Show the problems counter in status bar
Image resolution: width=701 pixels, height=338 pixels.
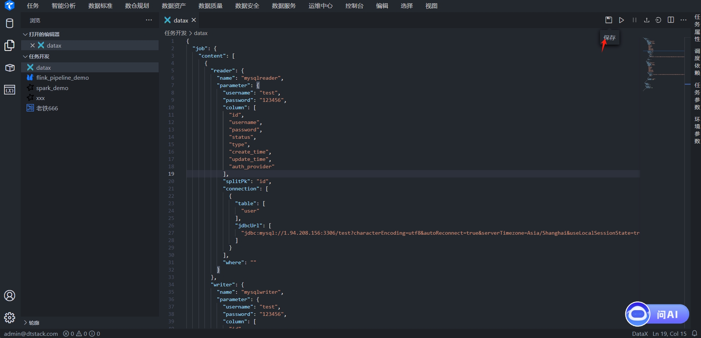coord(82,334)
